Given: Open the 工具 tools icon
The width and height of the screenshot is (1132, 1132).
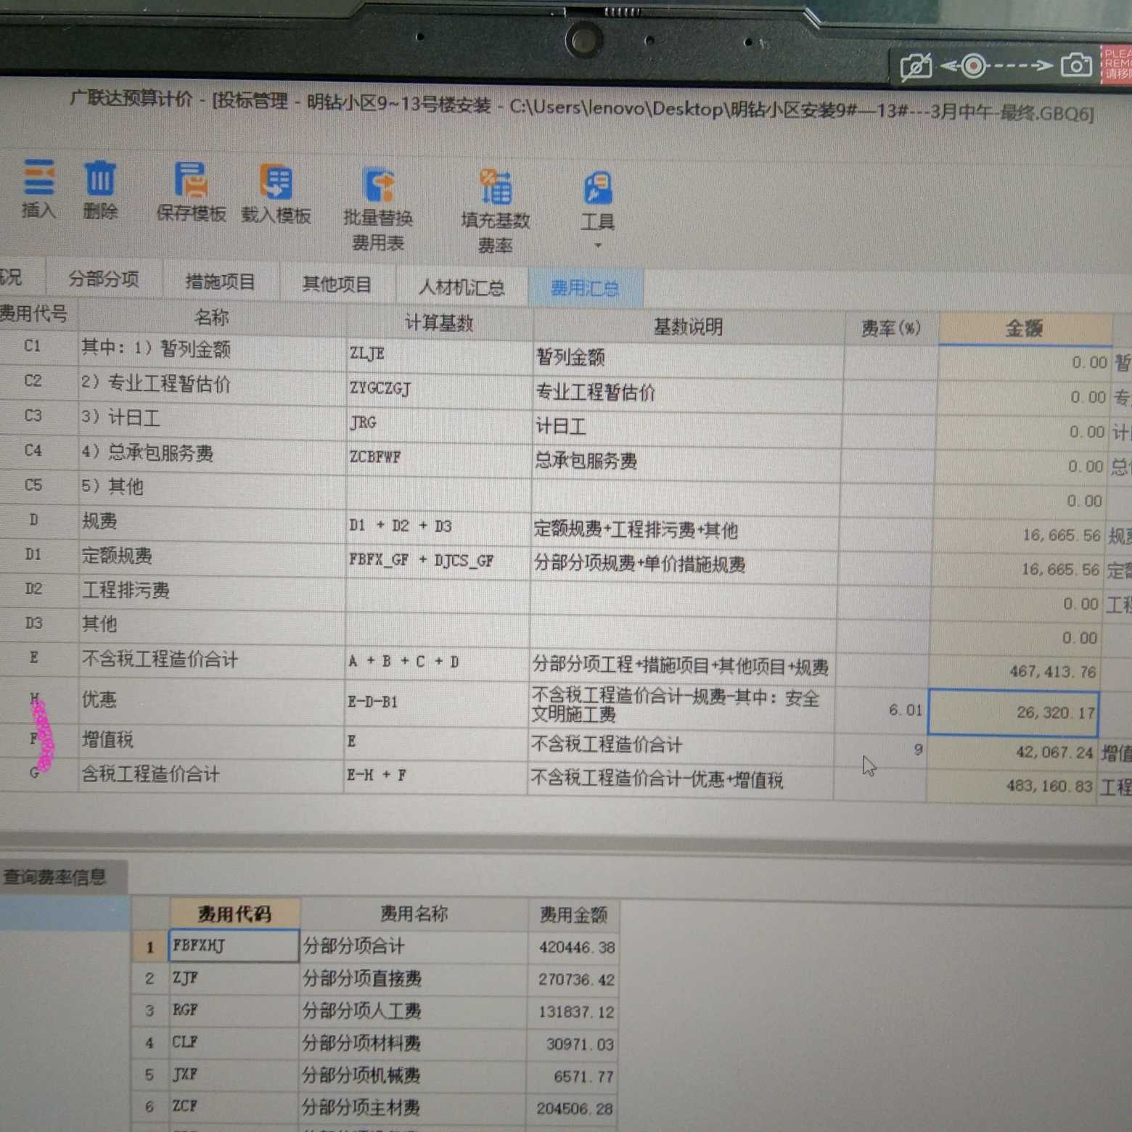Looking at the screenshot, I should [x=598, y=189].
